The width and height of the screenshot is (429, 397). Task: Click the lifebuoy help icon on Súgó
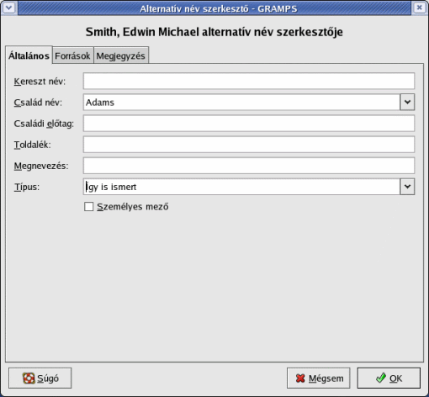point(29,378)
